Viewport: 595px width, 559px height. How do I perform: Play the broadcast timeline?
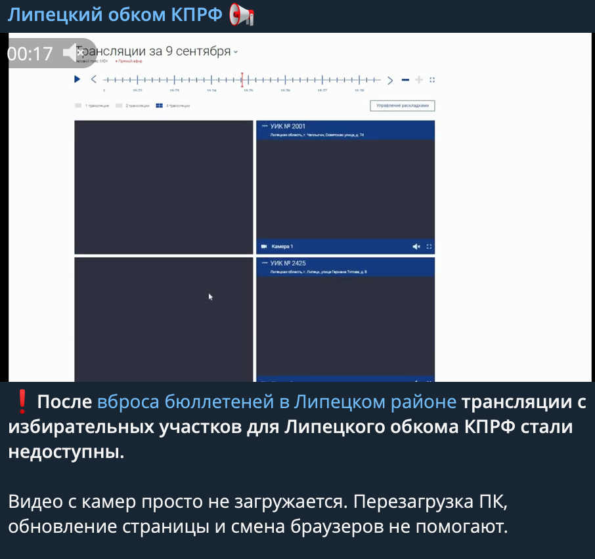77,79
